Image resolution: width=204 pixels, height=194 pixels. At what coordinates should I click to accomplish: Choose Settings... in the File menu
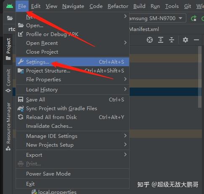[72, 62]
